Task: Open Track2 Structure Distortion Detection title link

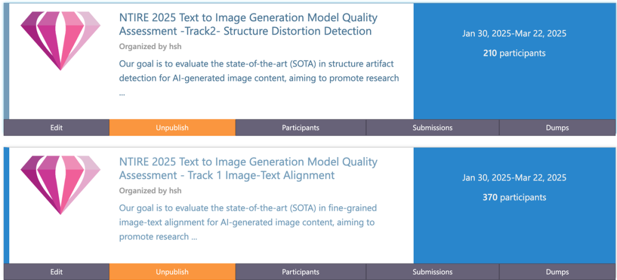Action: (x=246, y=24)
